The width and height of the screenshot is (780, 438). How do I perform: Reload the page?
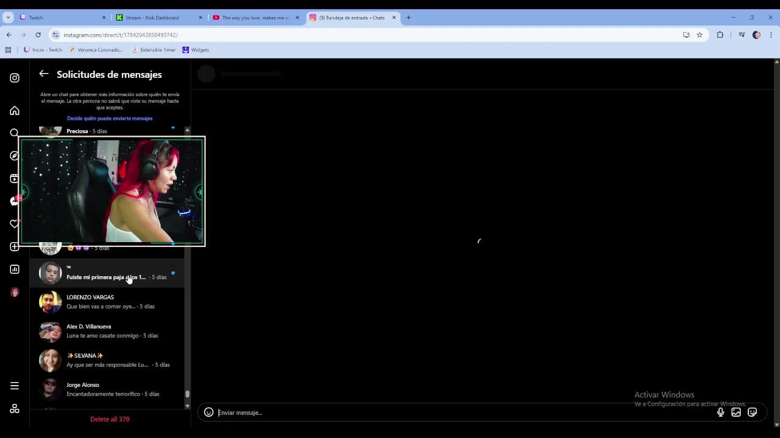(x=38, y=35)
